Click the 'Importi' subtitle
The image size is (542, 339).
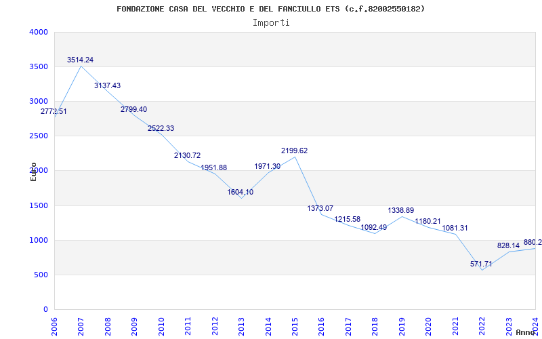coord(271,23)
